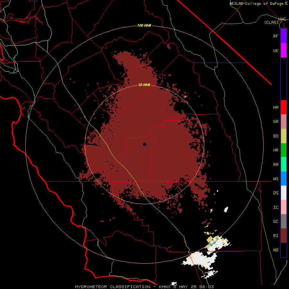Viewport: 289px width, 289px height.
Task: Click the GC legend label
Action: pos(276,221)
